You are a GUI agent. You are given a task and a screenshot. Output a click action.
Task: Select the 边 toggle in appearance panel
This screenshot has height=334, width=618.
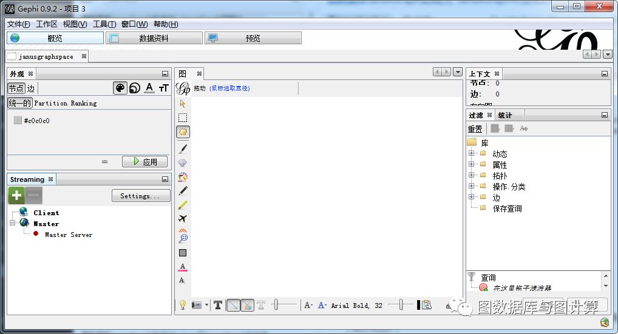point(31,89)
